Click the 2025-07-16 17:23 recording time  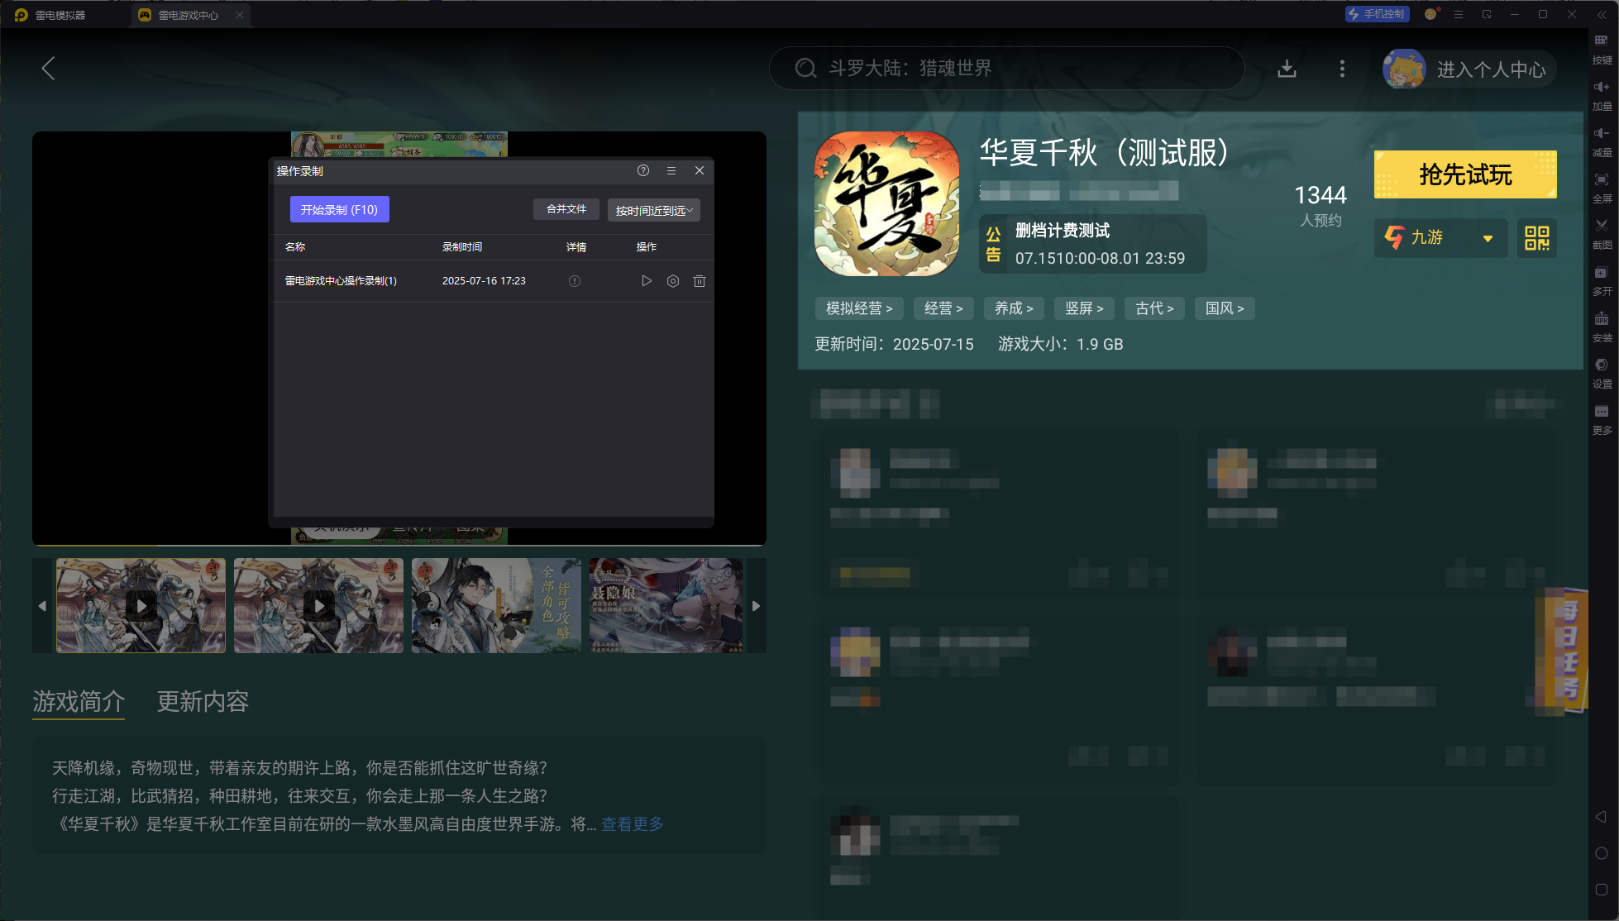click(484, 281)
